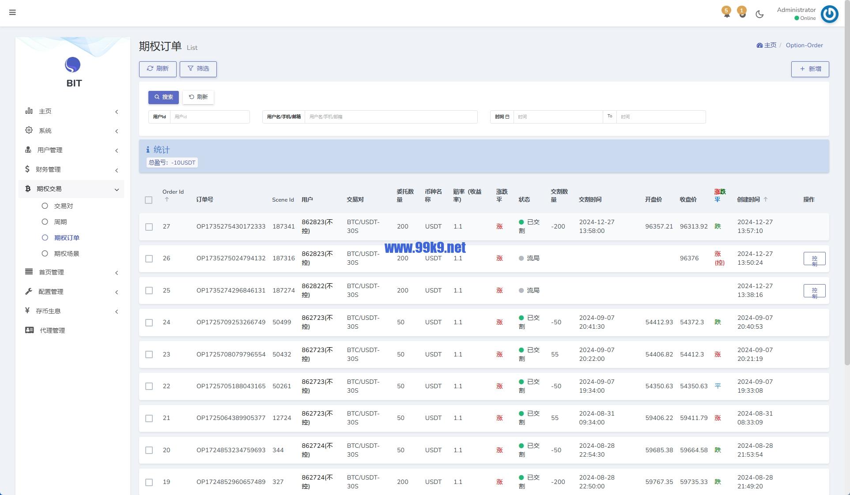
Task: Click the 新增 add button
Action: pos(810,69)
